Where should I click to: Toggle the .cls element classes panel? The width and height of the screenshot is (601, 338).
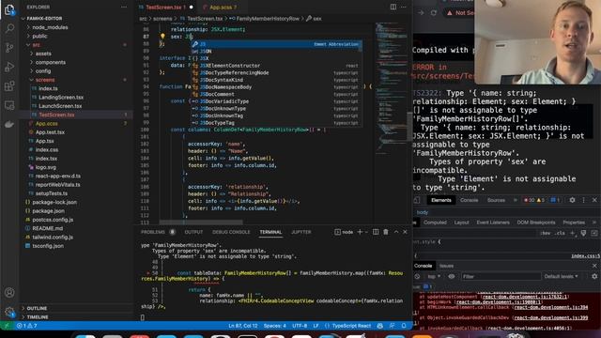coord(560,233)
